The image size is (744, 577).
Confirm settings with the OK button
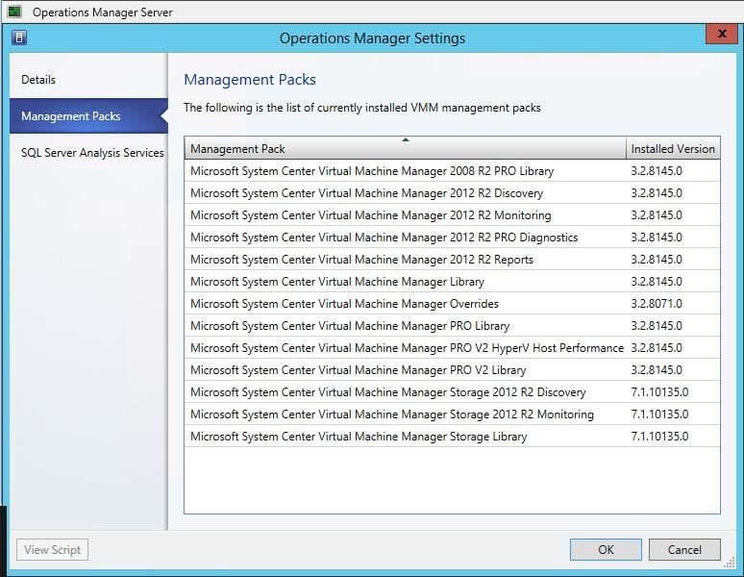606,549
